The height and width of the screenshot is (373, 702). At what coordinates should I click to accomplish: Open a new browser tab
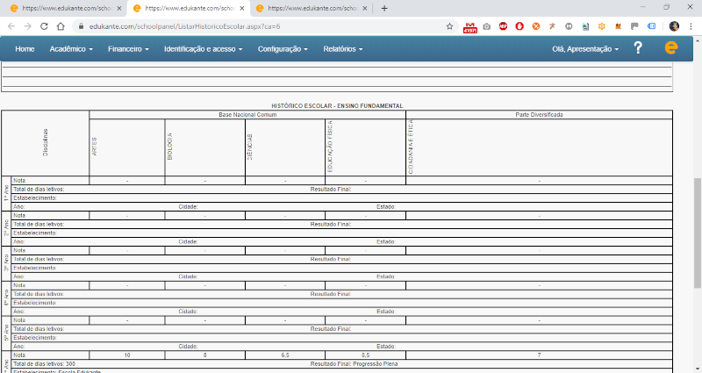[384, 9]
